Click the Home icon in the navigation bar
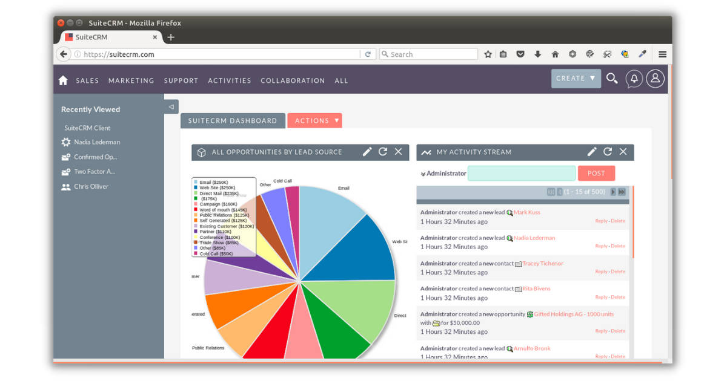 (x=63, y=80)
